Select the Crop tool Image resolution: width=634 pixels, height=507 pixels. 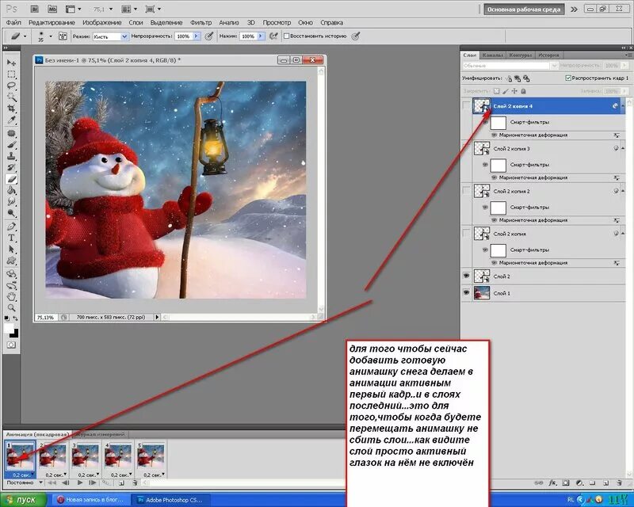pos(11,109)
